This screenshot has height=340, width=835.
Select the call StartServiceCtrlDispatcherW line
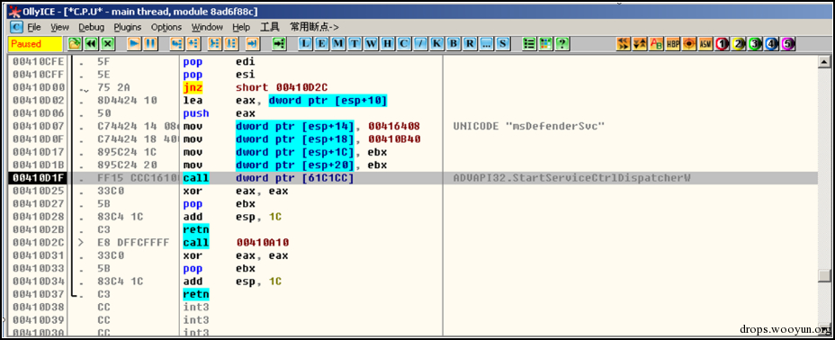click(413, 178)
